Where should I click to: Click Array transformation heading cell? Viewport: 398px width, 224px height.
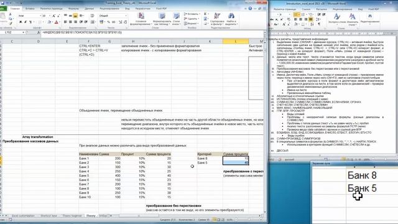[37, 137]
